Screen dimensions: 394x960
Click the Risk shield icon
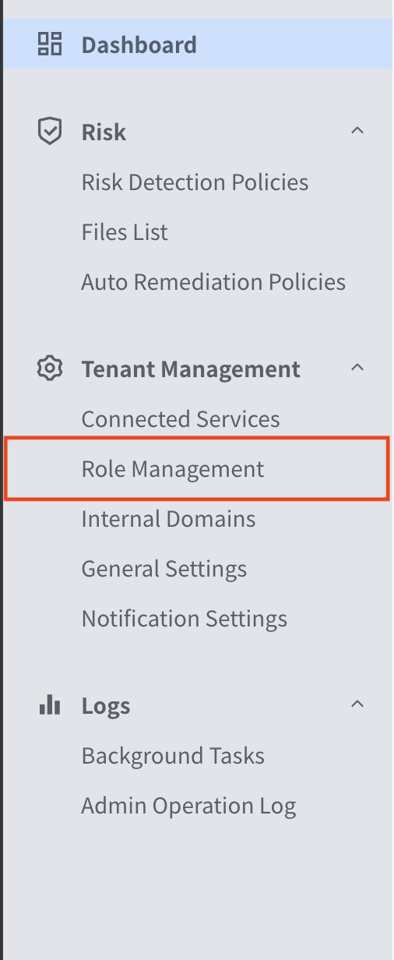point(50,132)
